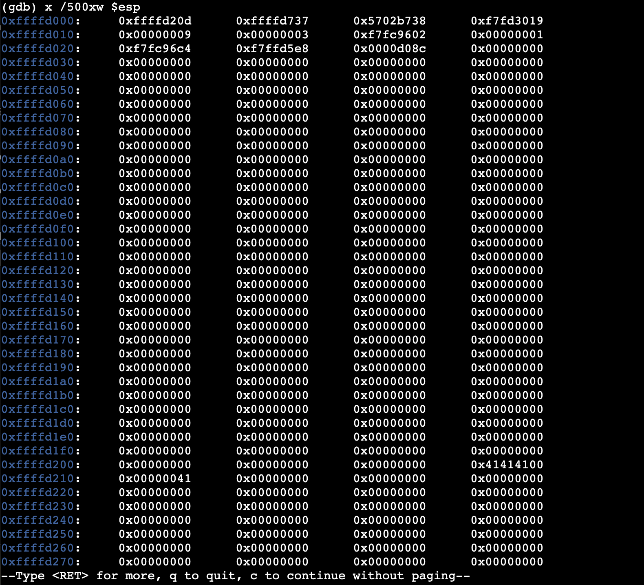
Task: Select the value 0xffffd20d
Action: (x=155, y=21)
